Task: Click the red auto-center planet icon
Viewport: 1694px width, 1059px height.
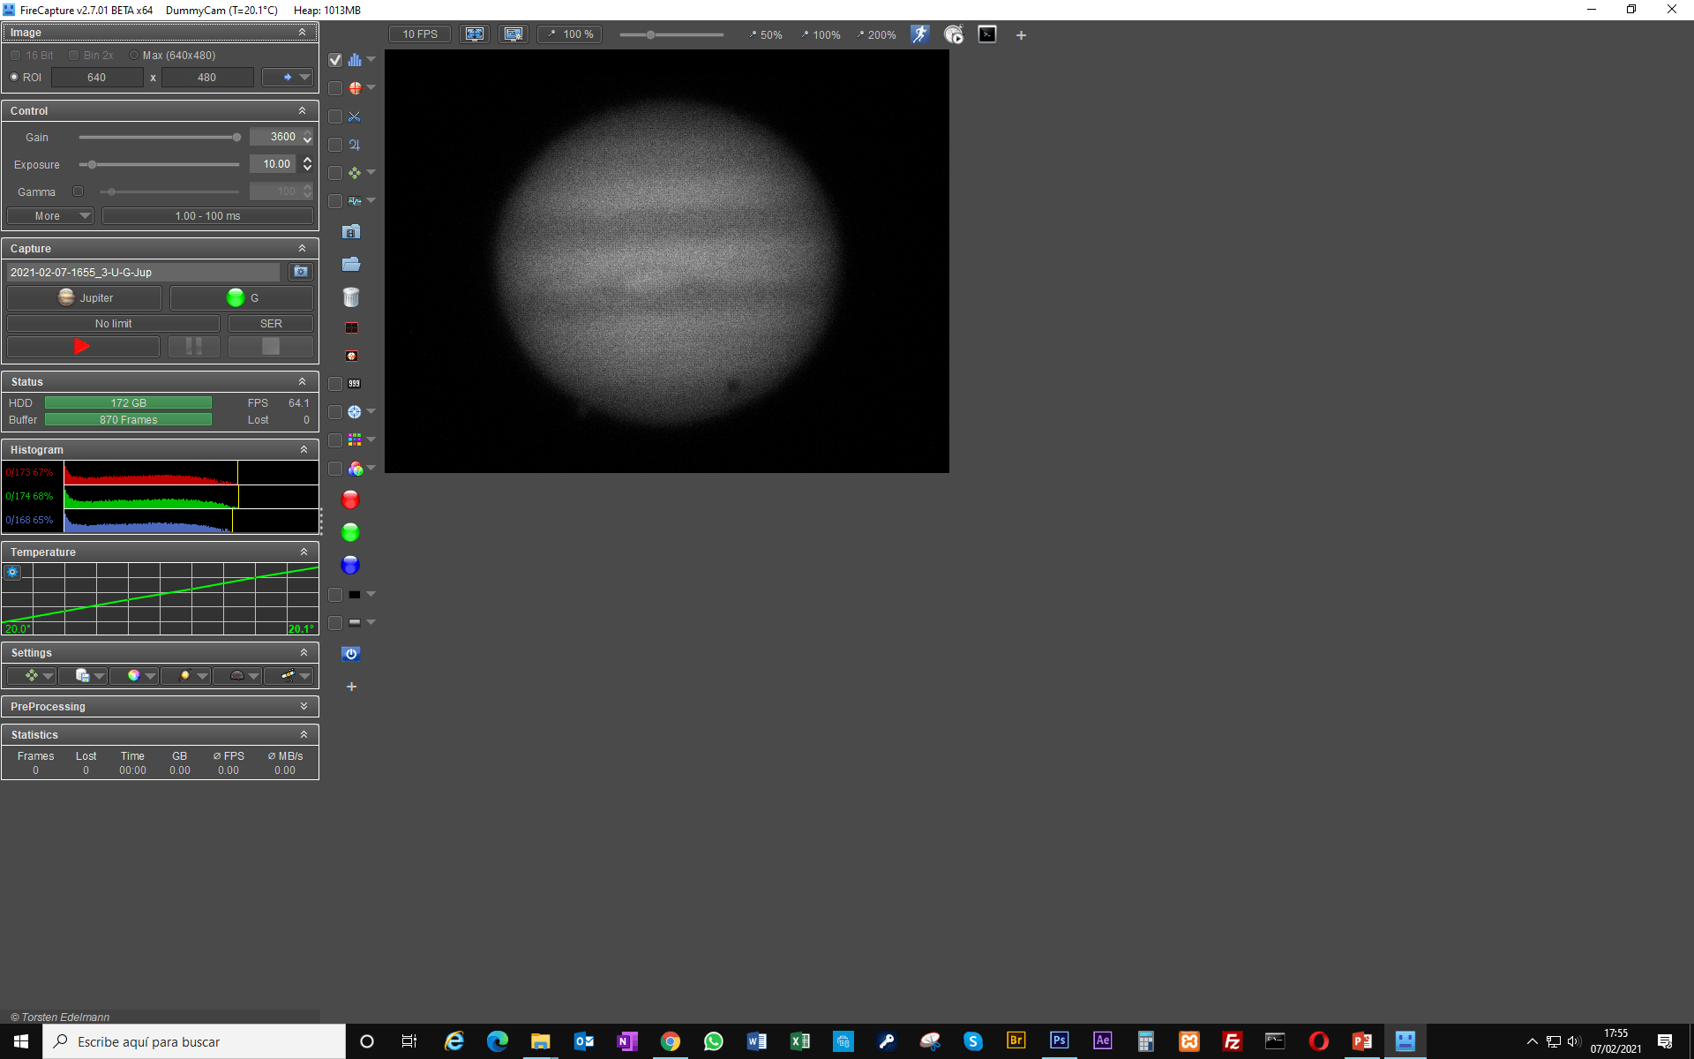Action: [351, 356]
